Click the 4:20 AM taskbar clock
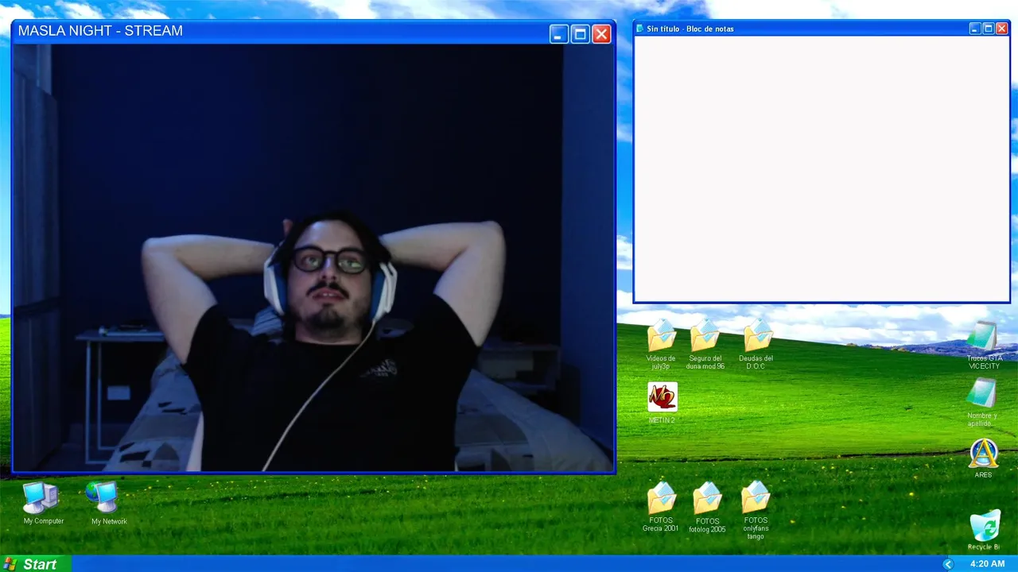Viewport: 1018px width, 572px height. (987, 564)
